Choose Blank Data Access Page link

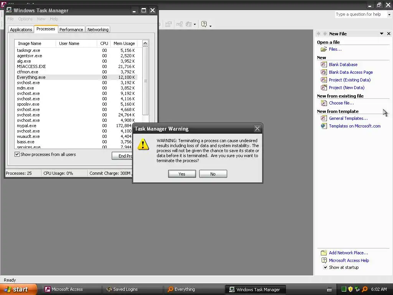pyautogui.click(x=351, y=72)
